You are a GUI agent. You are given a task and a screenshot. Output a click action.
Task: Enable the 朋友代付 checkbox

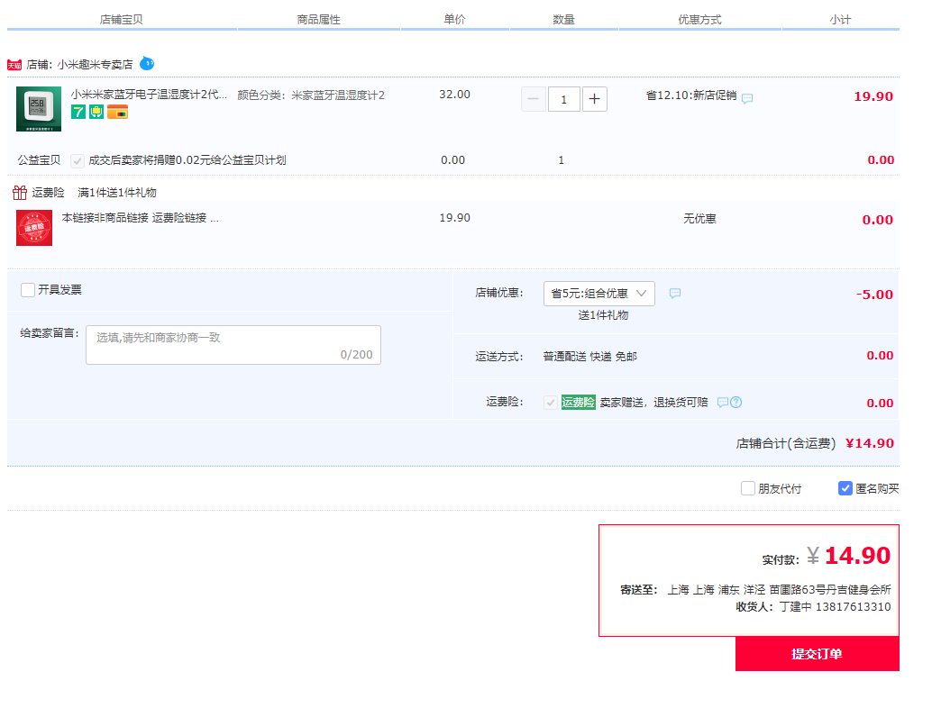point(748,488)
